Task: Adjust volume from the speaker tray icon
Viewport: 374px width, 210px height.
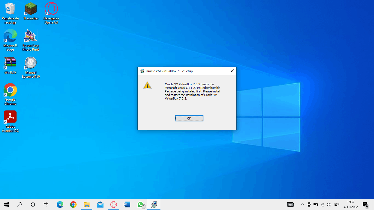Action: click(329, 204)
